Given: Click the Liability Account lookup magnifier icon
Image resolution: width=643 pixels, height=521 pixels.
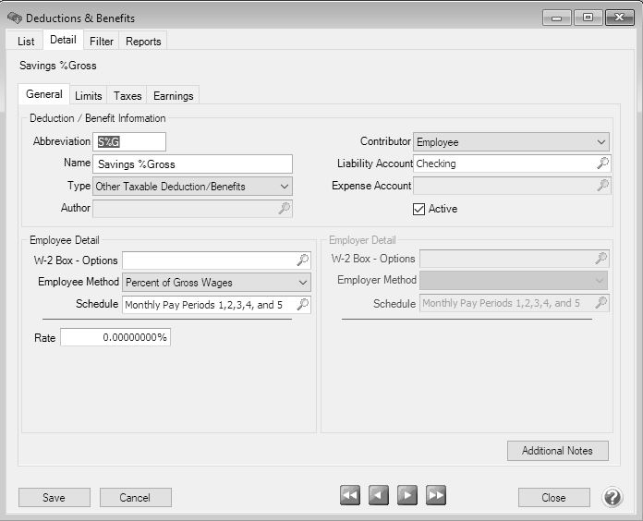Looking at the screenshot, I should (601, 164).
